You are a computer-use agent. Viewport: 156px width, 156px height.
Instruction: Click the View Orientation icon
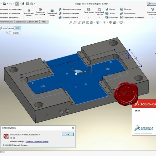click(x=91, y=22)
